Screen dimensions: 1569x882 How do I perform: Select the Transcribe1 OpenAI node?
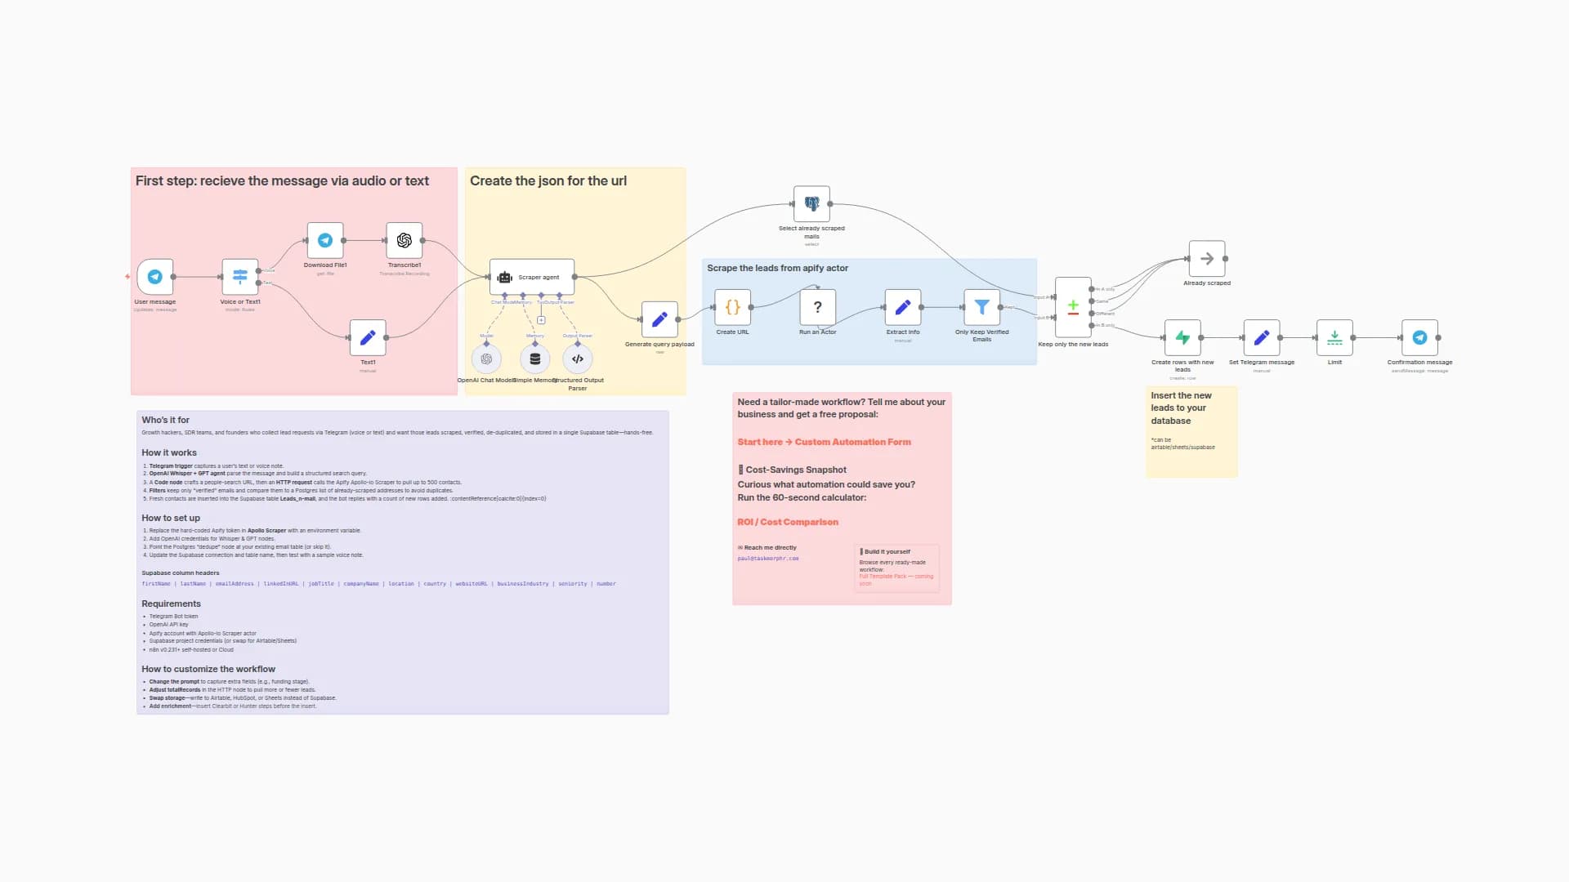404,240
